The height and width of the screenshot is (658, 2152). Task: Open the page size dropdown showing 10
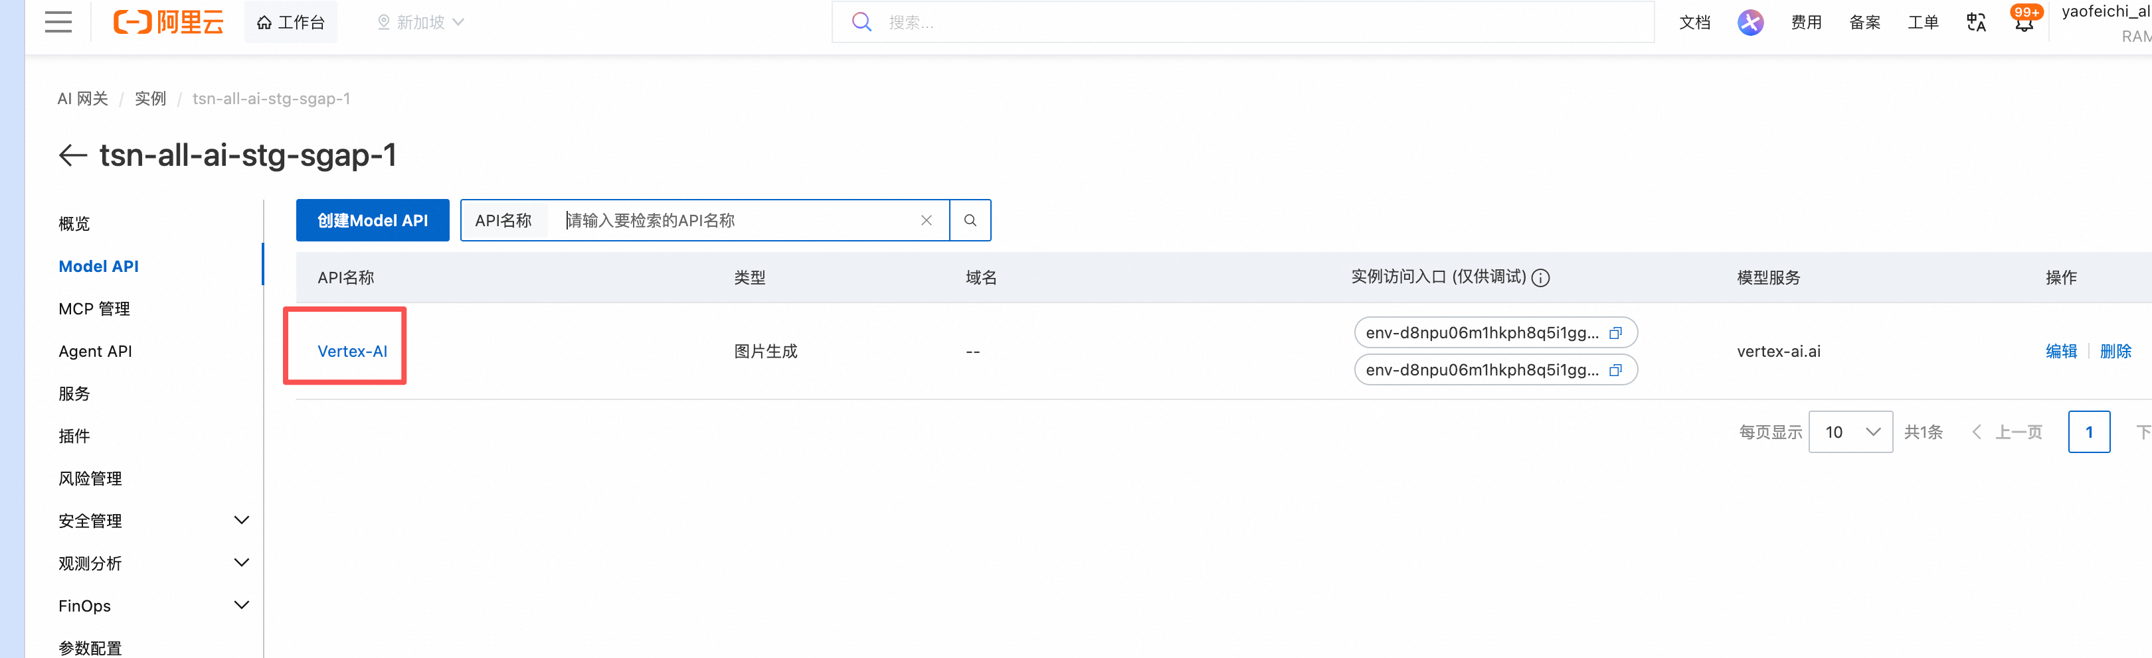point(1850,432)
